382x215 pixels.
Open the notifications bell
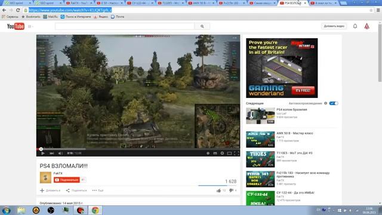pos(355,26)
